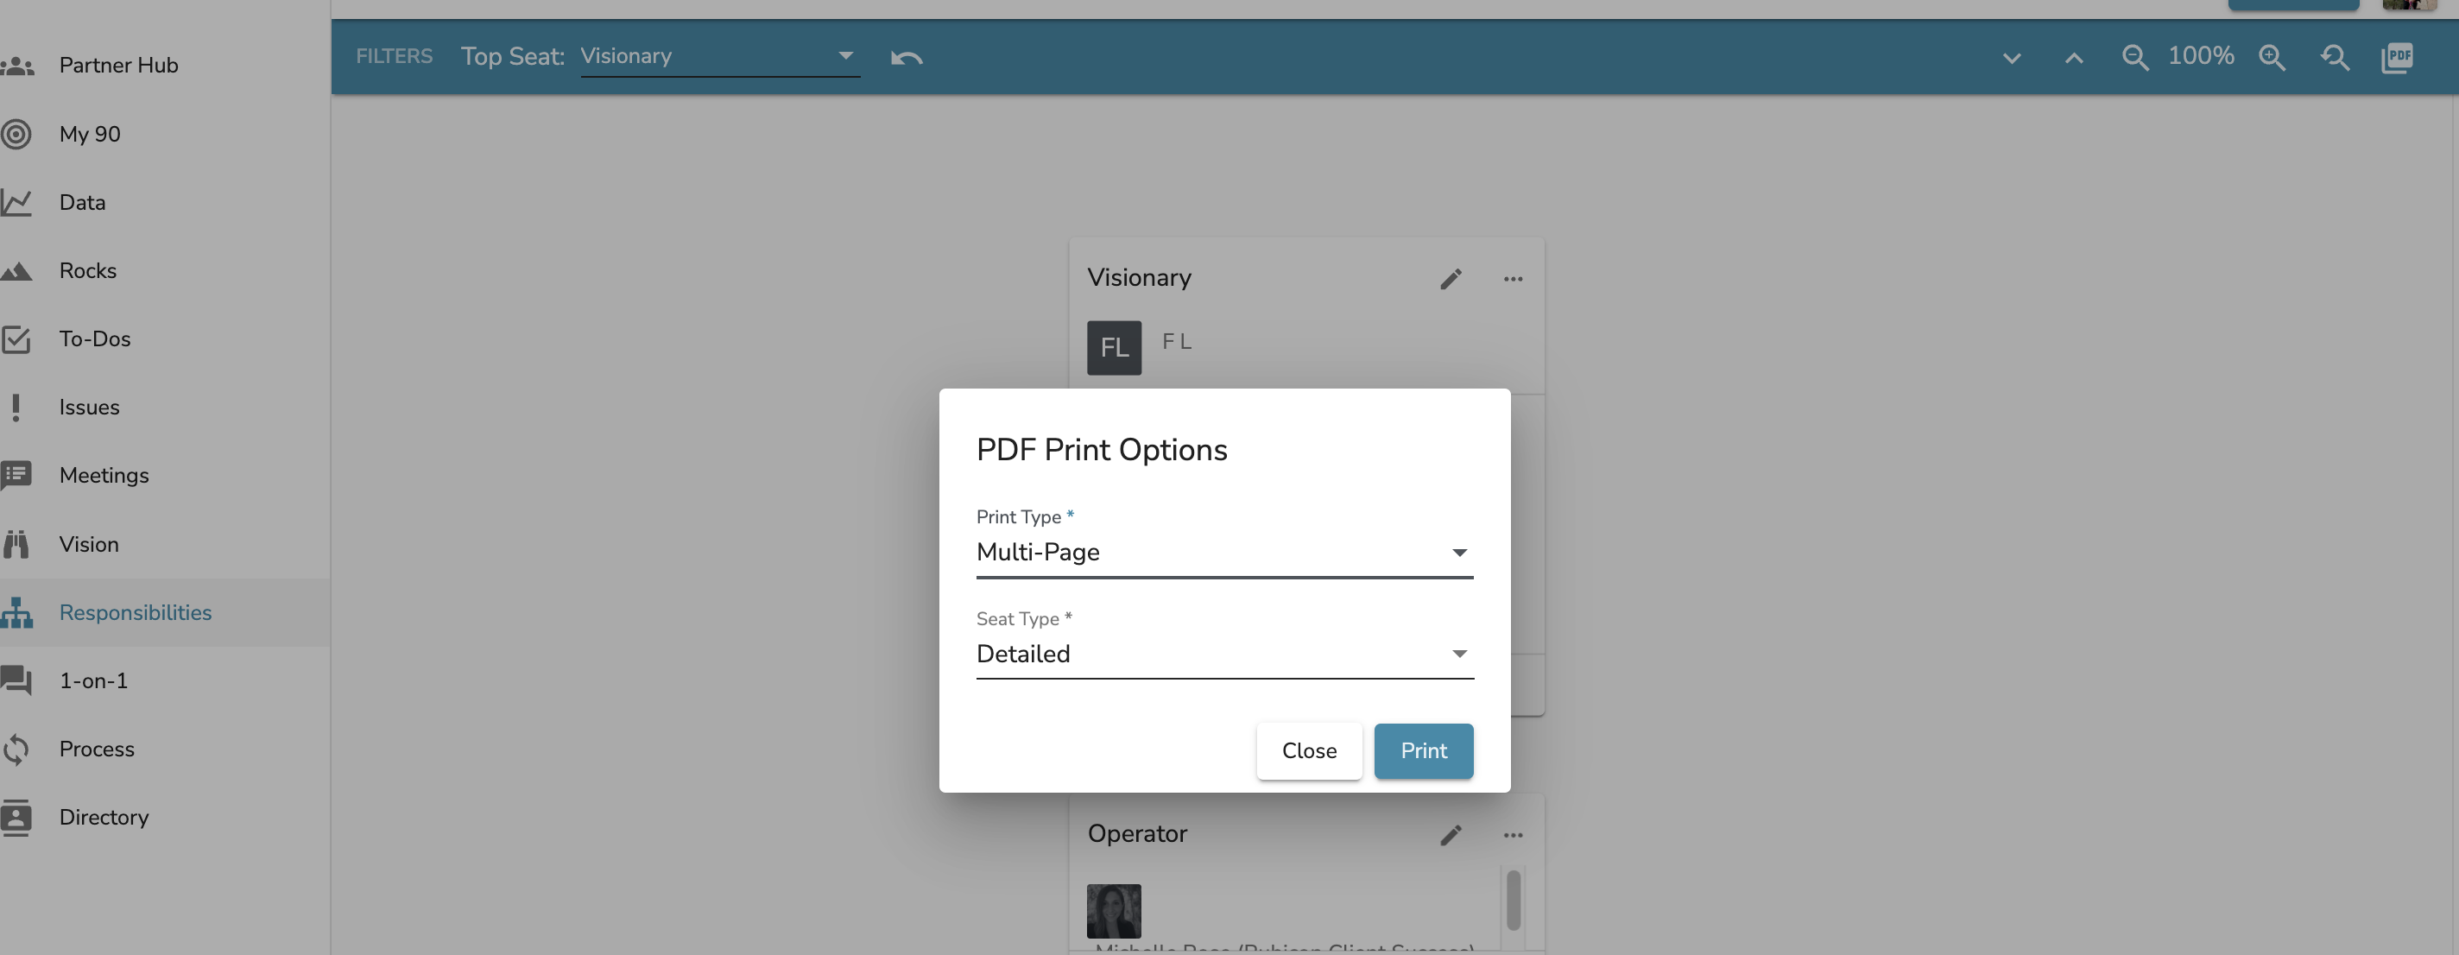Click the Operator seat pencil edit icon
Screen dimensions: 2459x955
click(x=1450, y=836)
